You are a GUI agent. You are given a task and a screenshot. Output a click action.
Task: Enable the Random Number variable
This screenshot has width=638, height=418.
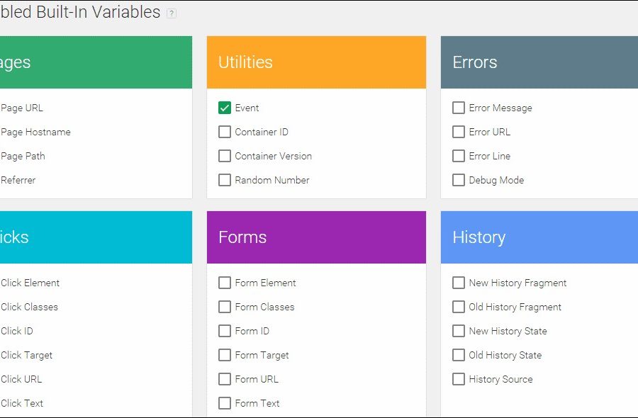tap(225, 180)
